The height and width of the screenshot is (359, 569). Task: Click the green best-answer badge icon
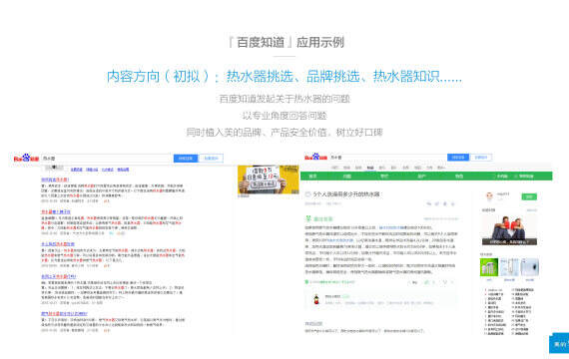click(x=308, y=218)
